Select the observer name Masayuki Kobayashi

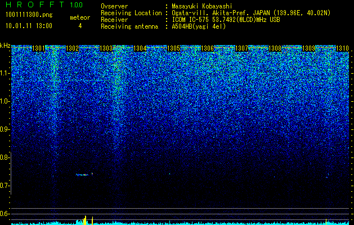pyautogui.click(x=202, y=7)
